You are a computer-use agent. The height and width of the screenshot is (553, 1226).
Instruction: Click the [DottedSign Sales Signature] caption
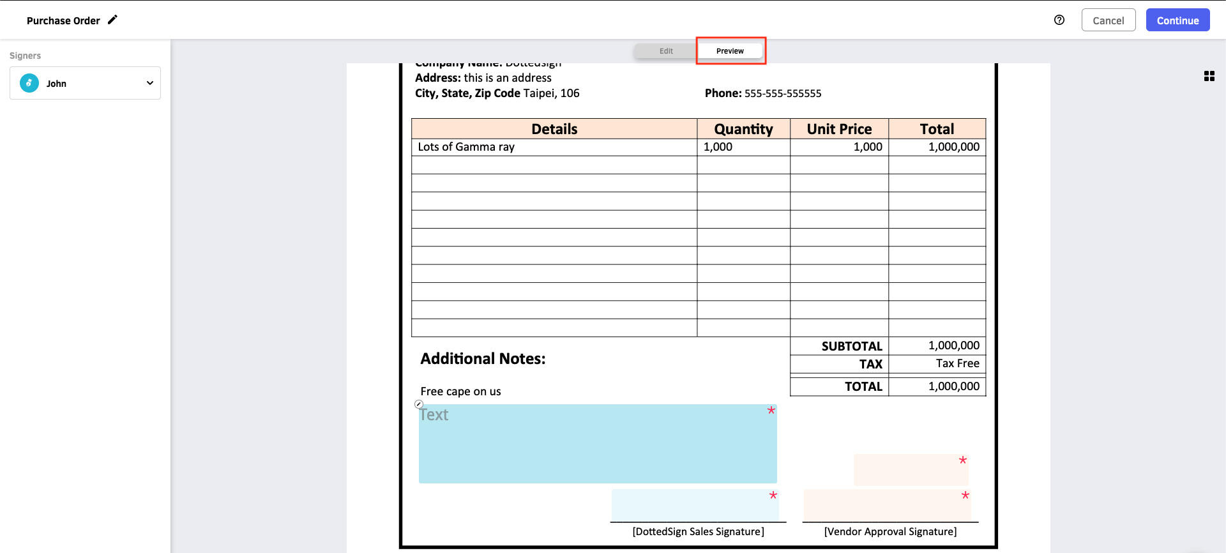point(698,531)
